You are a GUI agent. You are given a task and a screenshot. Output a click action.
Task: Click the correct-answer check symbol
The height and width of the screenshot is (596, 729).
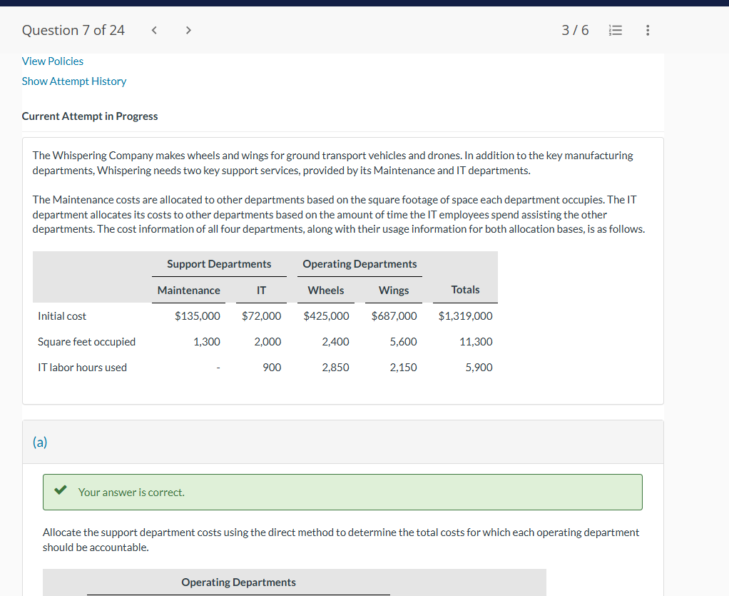[x=60, y=490]
